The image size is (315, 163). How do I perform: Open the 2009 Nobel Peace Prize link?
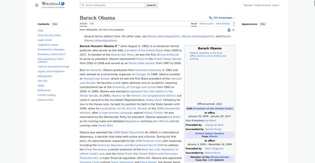click(x=129, y=132)
